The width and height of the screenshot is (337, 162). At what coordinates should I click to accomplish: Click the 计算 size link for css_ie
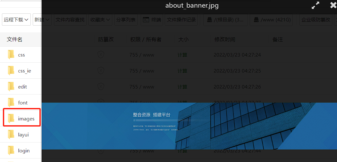[182, 71]
